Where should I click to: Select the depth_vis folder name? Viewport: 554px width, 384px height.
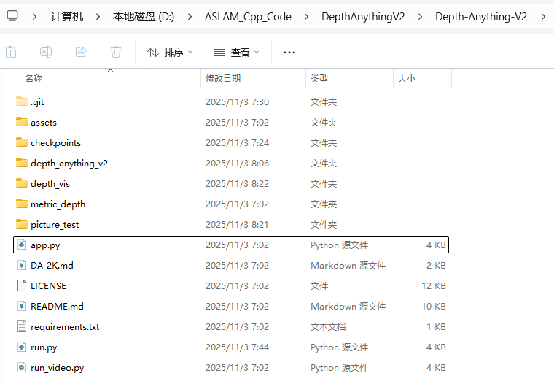pyautogui.click(x=50, y=184)
